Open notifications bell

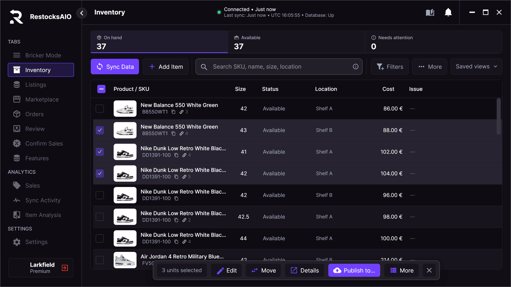pyautogui.click(x=448, y=12)
